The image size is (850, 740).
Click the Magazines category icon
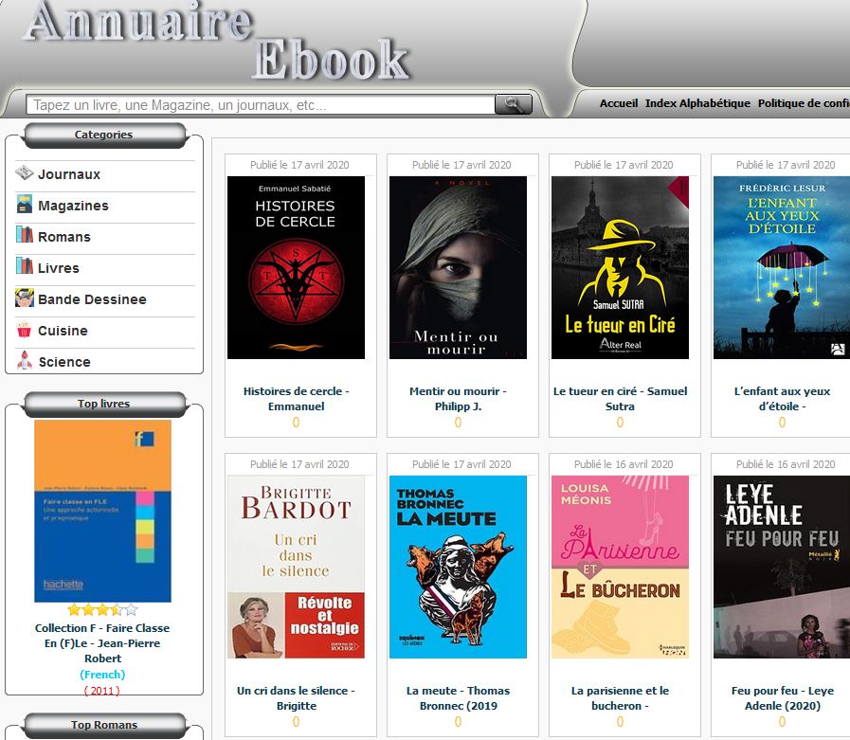25,204
